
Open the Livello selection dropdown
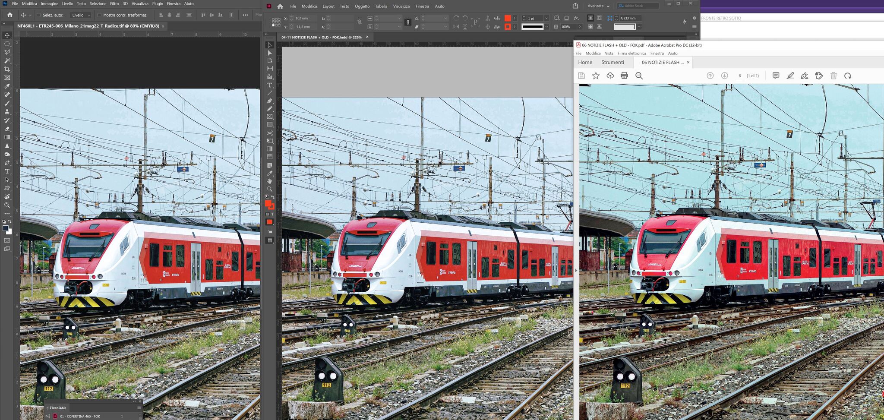(x=80, y=15)
